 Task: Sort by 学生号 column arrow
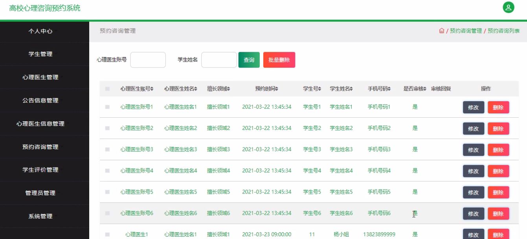(x=320, y=89)
